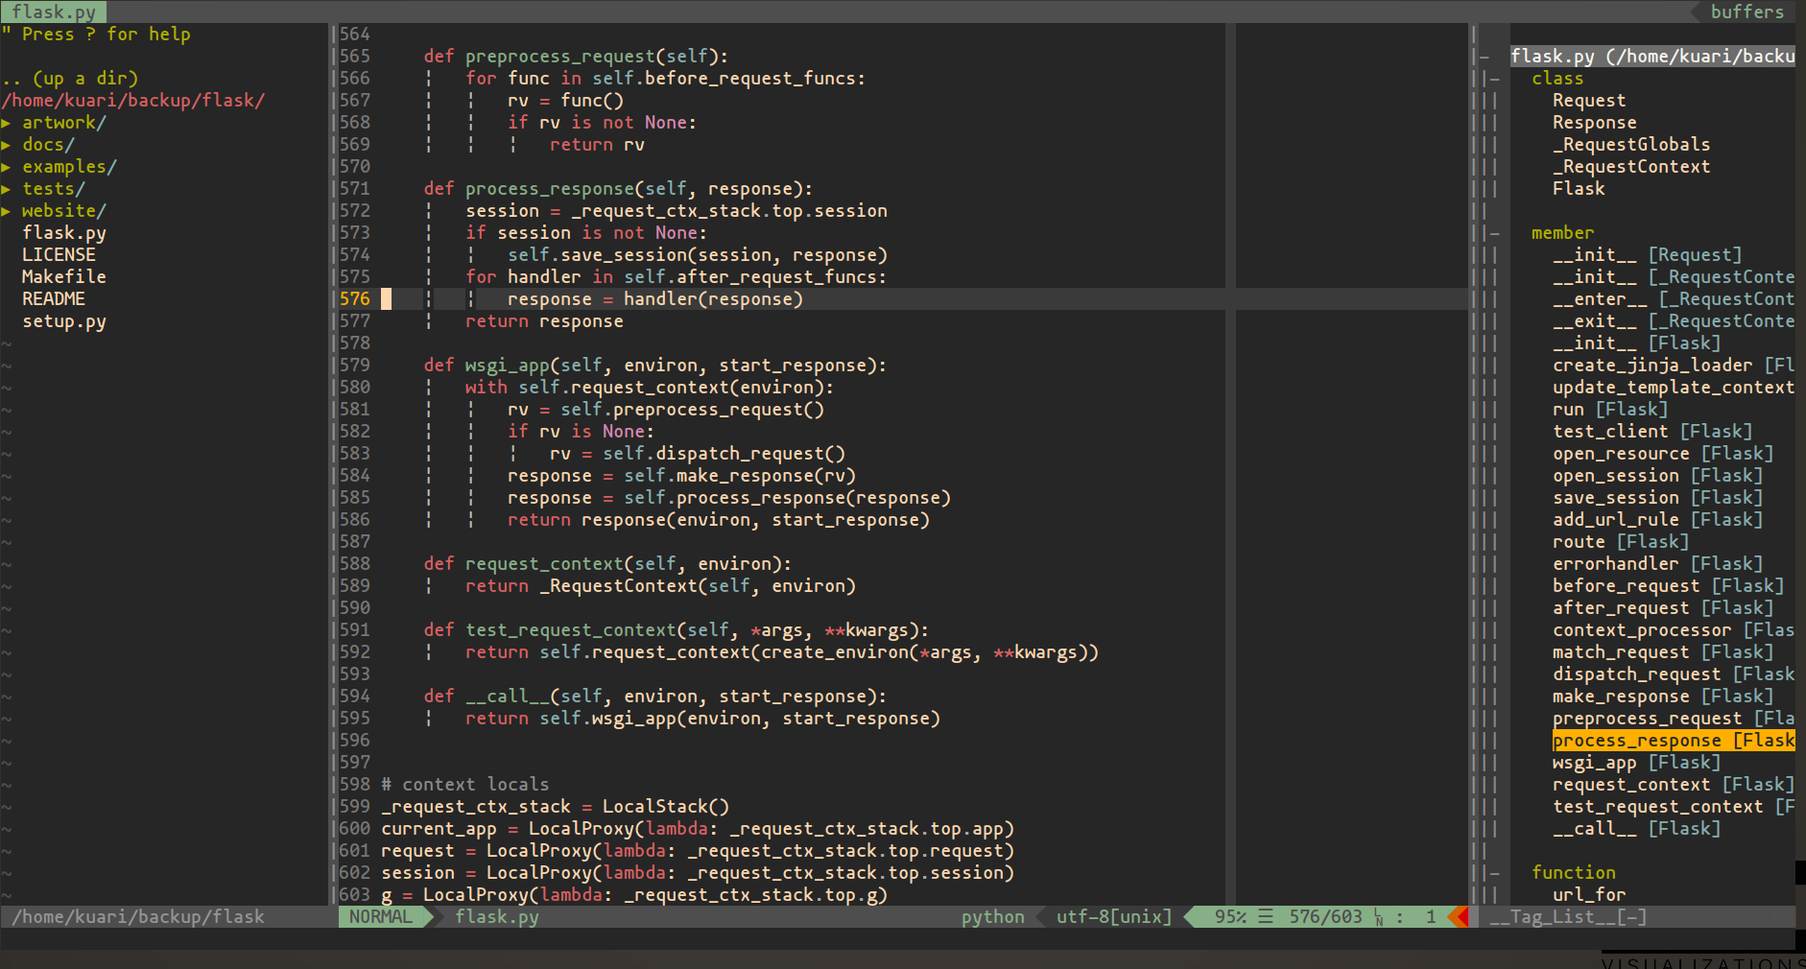This screenshot has width=1806, height=969.
Task: Jump to preprocess_request tag
Action: [x=1674, y=719]
